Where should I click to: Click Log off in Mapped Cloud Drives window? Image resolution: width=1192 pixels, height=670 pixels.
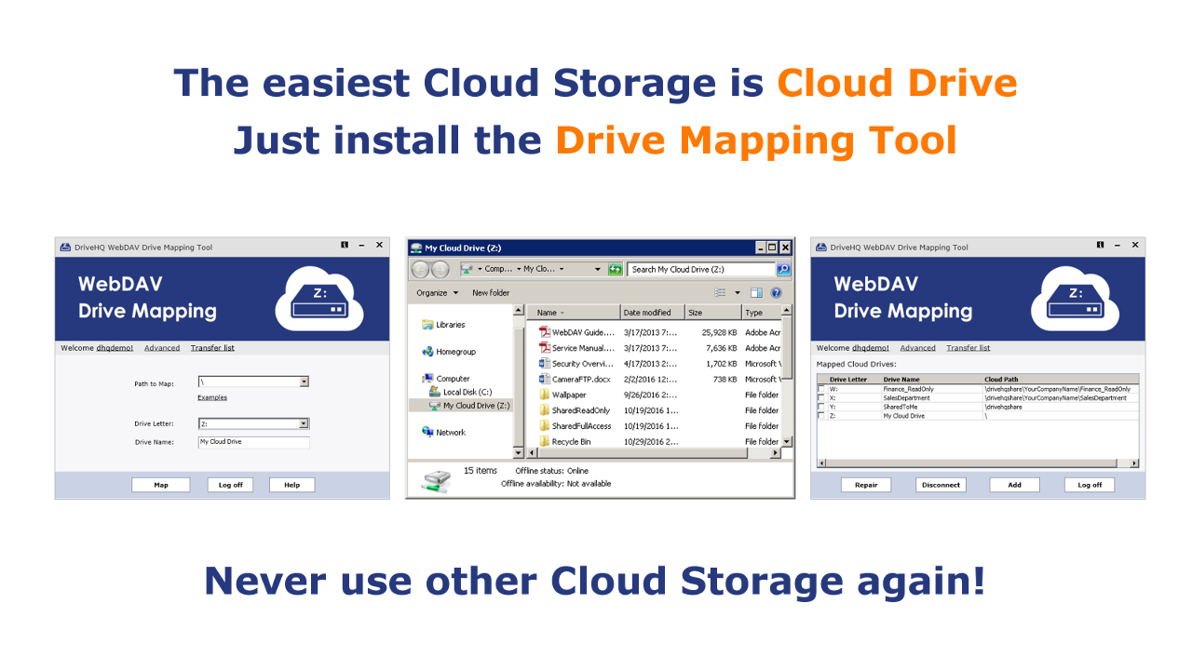pos(1090,485)
